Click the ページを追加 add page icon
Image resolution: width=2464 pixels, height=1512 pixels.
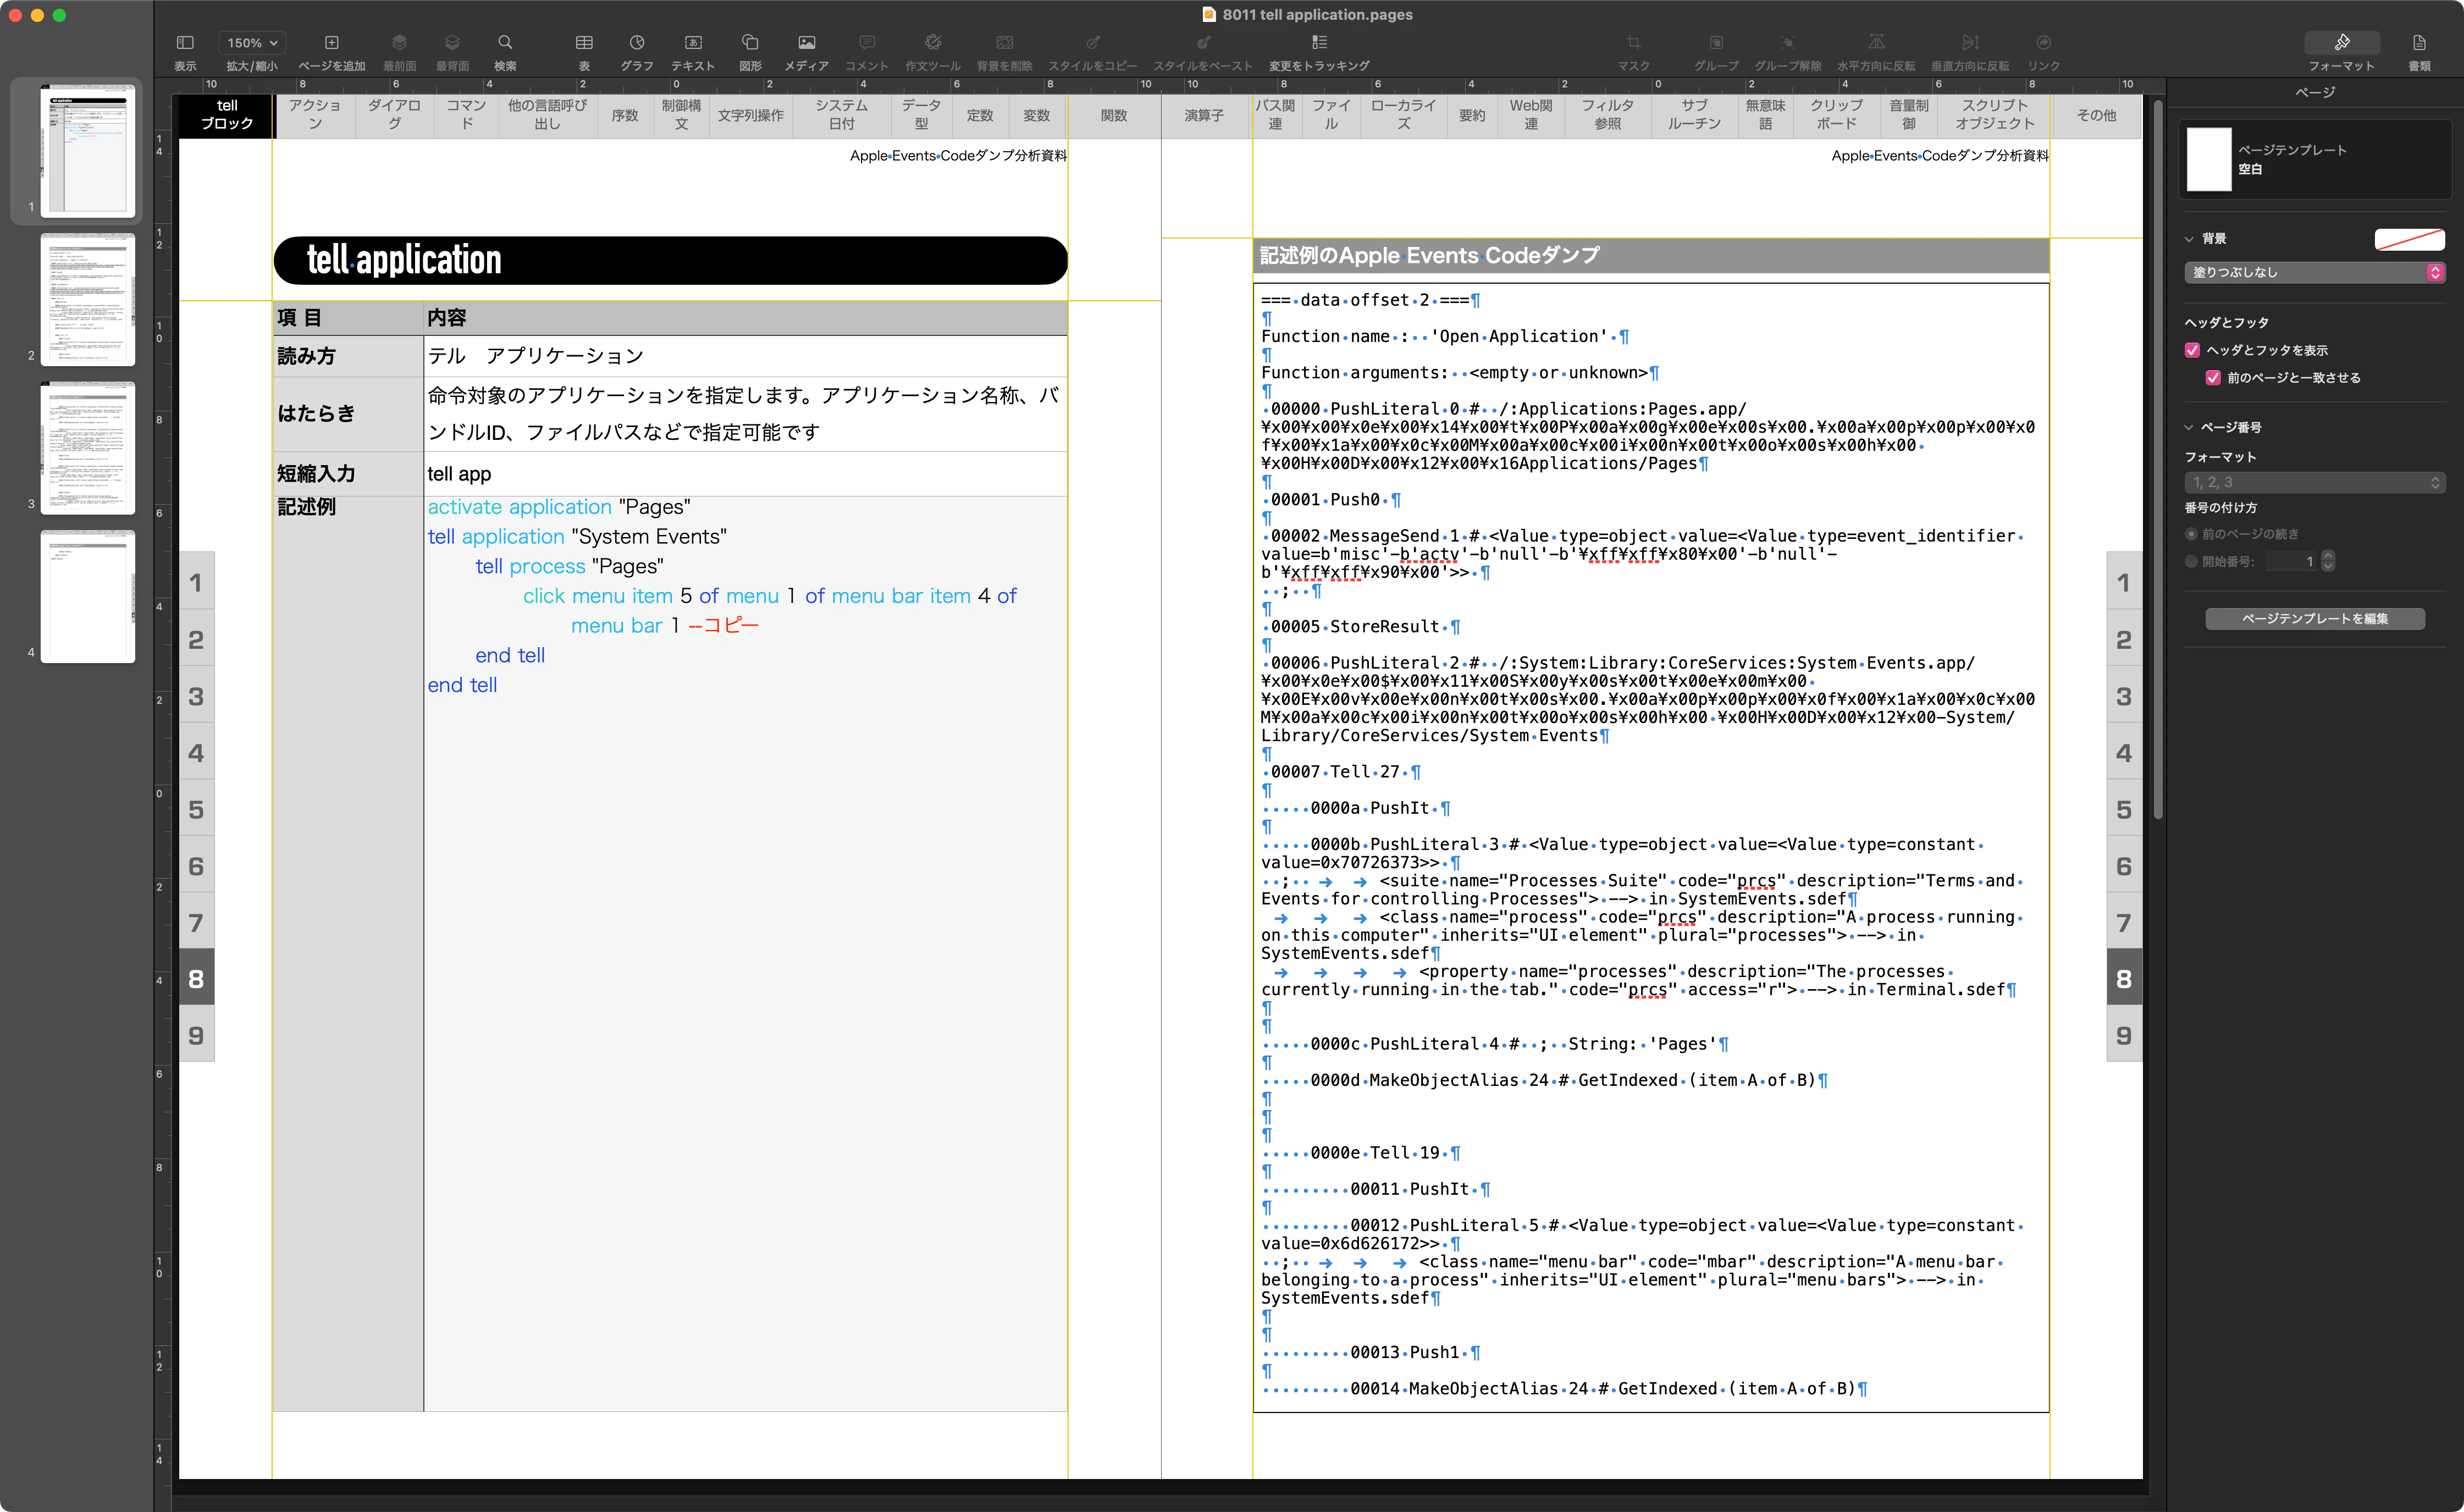pyautogui.click(x=332, y=43)
